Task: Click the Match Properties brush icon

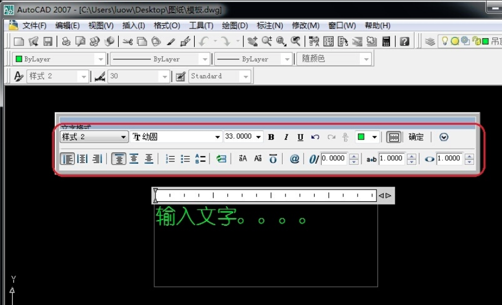Action: pyautogui.click(x=171, y=41)
